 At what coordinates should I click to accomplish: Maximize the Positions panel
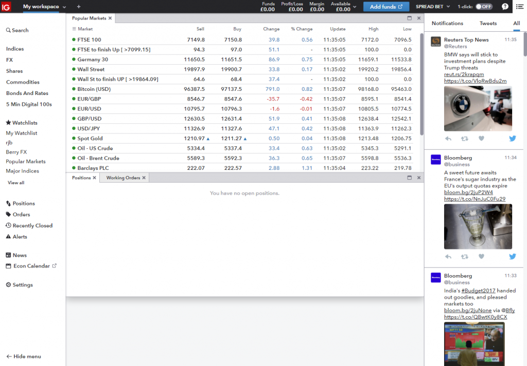pos(409,178)
